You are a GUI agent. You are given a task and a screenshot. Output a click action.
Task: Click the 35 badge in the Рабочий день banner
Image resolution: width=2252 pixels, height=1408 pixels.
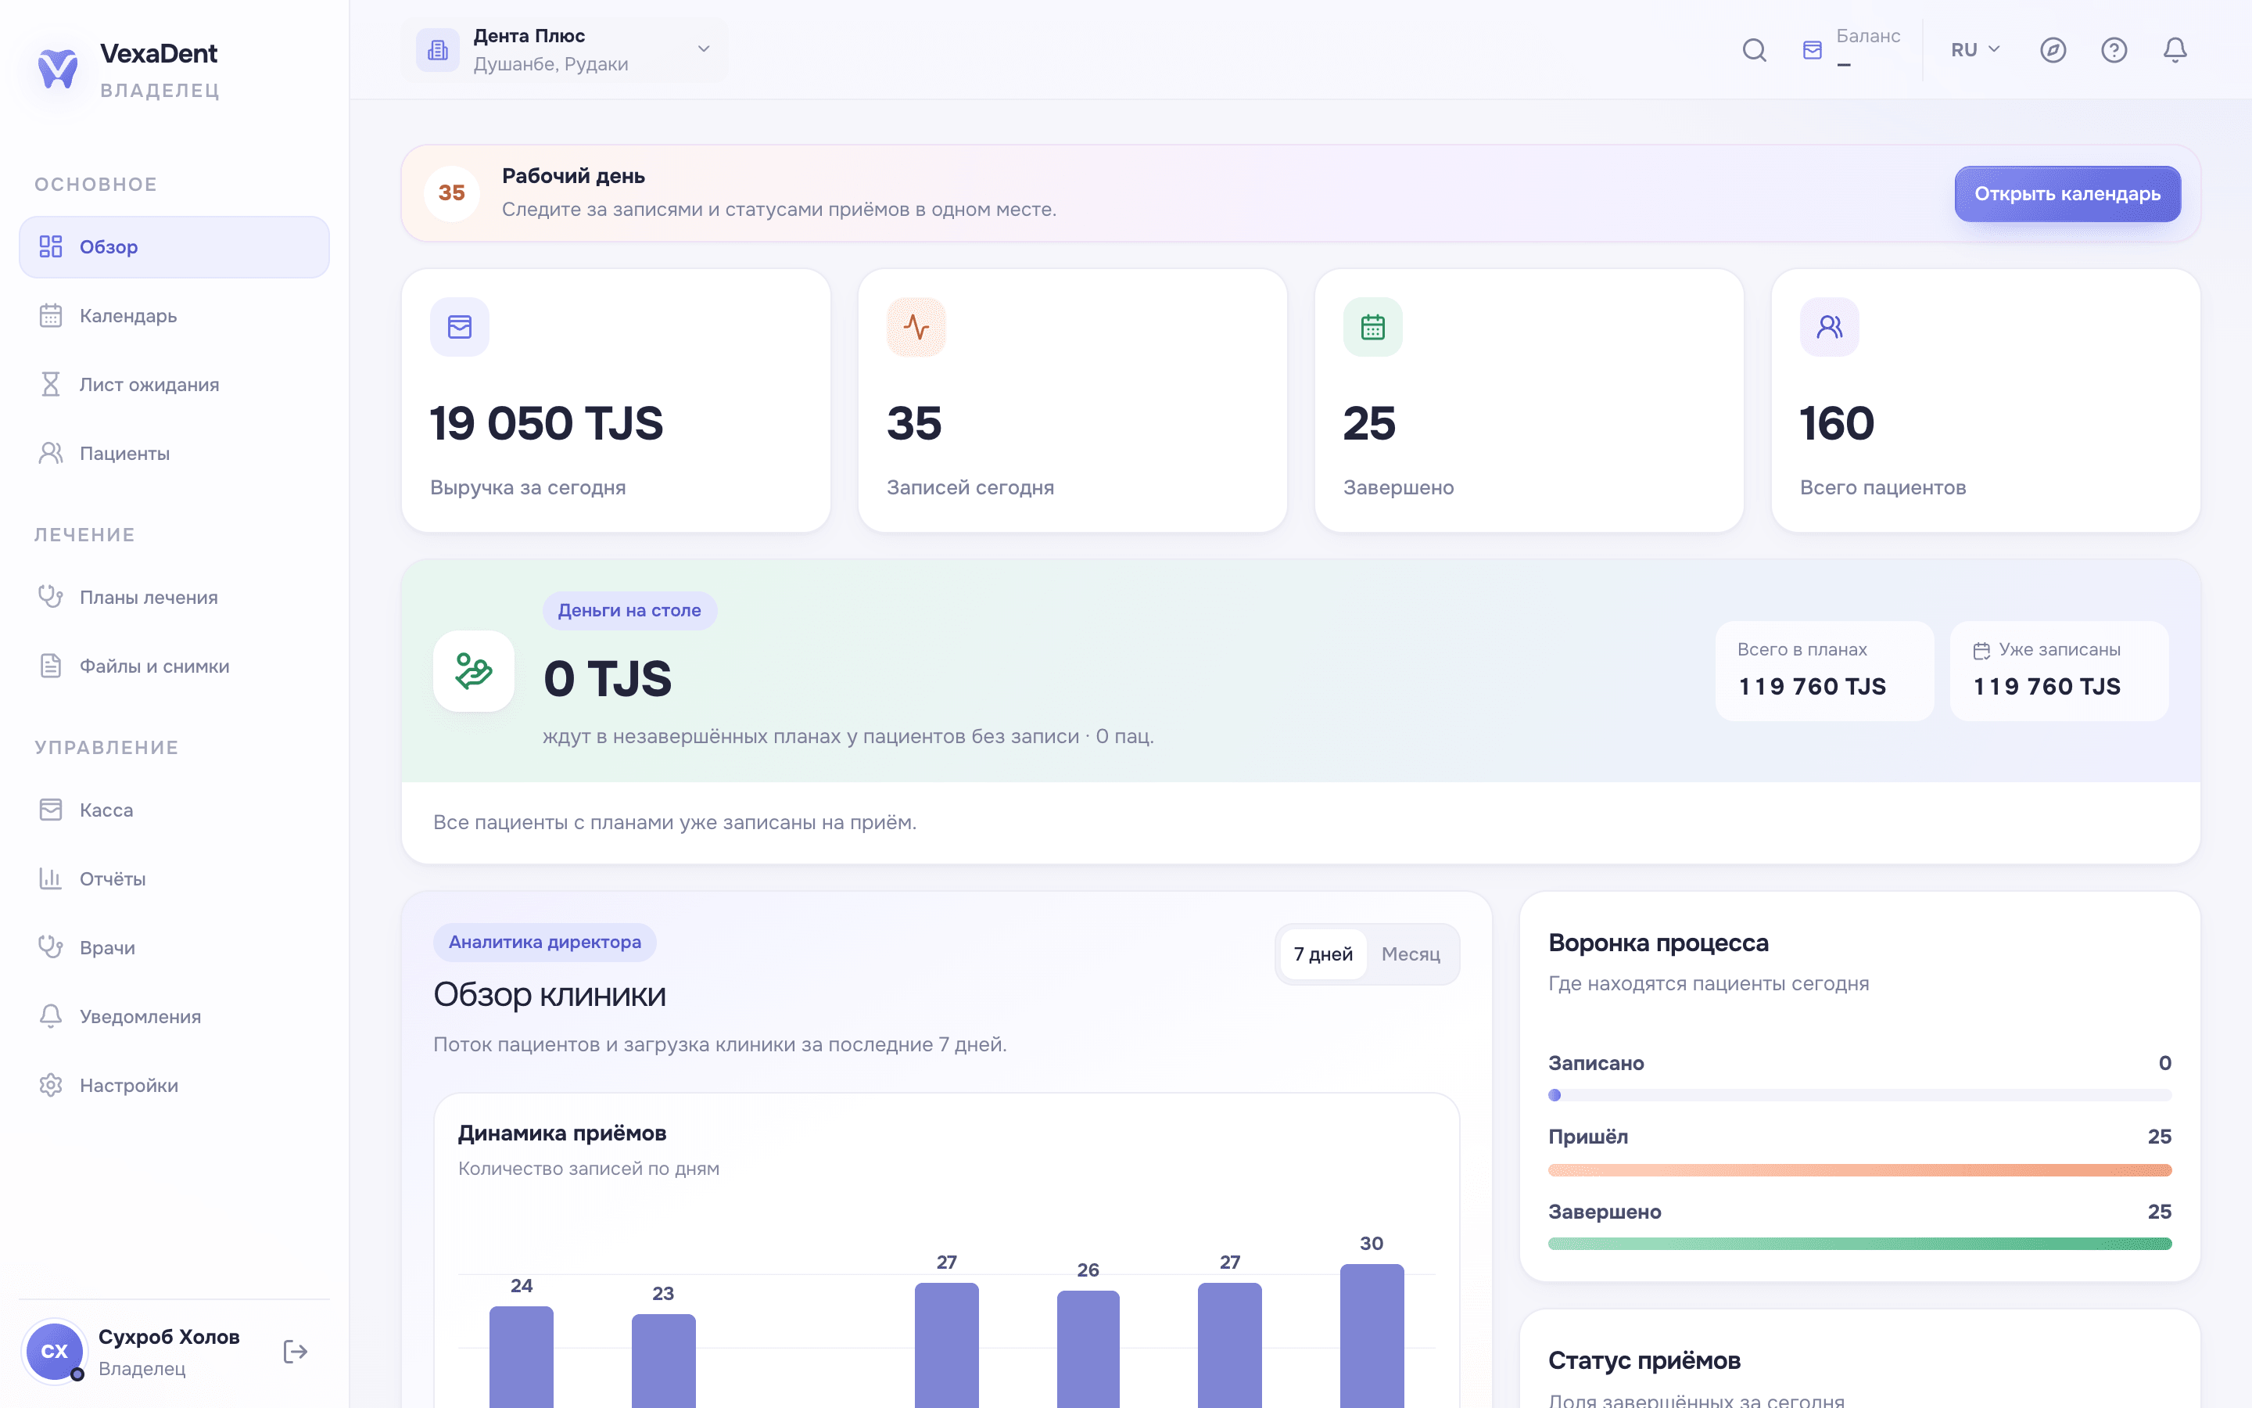[x=451, y=192]
